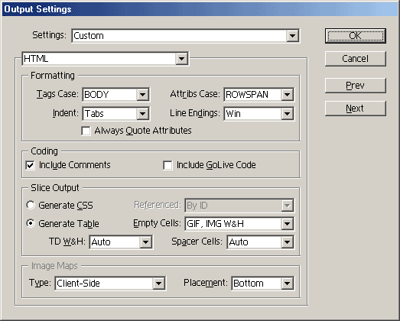400x321 pixels.
Task: Go to the Prev settings page
Action: click(356, 86)
